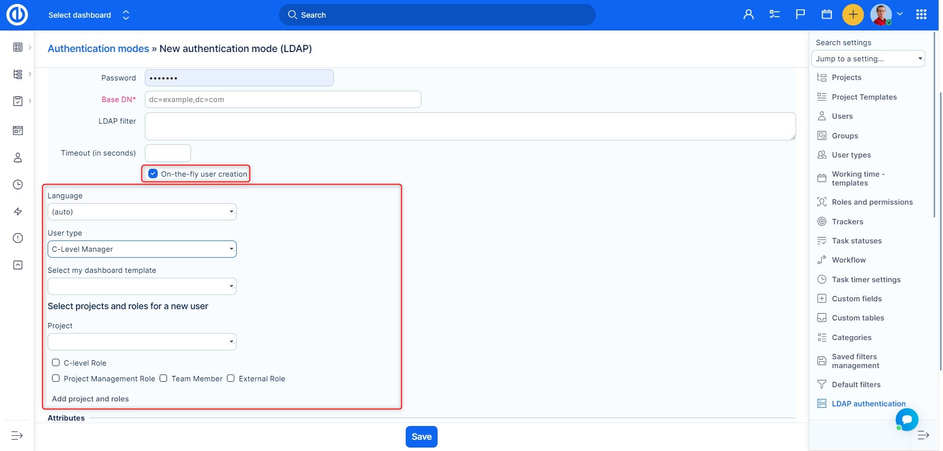943x451 pixels.
Task: Open the Jump to a setting dropdown
Action: [868, 59]
